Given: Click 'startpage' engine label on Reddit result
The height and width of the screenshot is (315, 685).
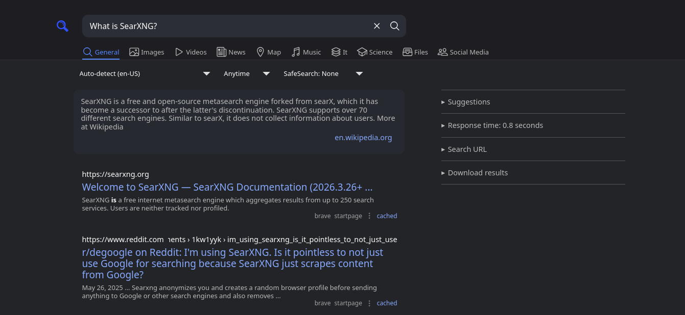Looking at the screenshot, I should point(348,303).
